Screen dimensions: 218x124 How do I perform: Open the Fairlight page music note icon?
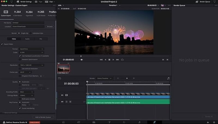(139, 122)
